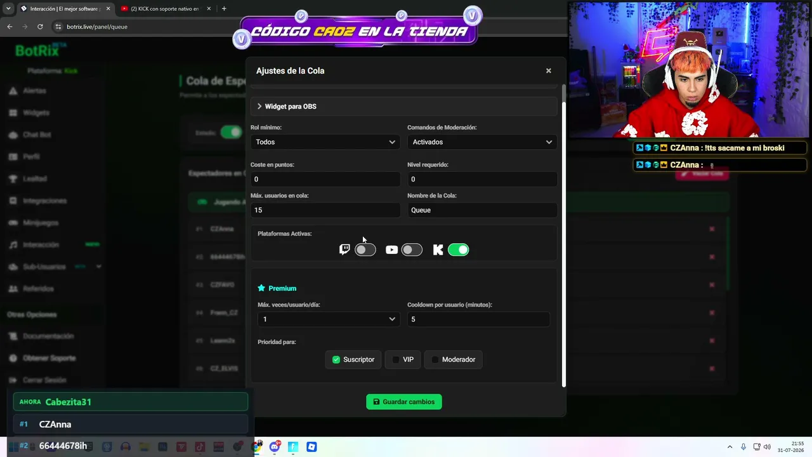Click the Coste en puntos field

click(325, 179)
